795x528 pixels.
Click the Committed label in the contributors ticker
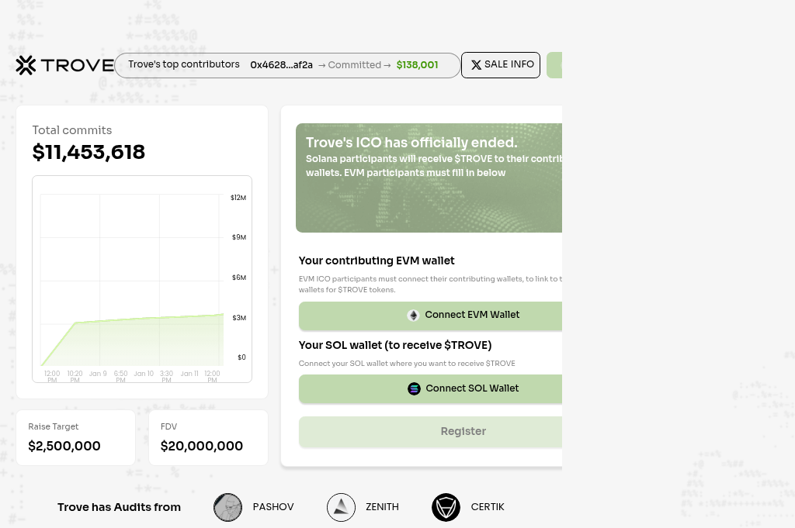coord(354,65)
